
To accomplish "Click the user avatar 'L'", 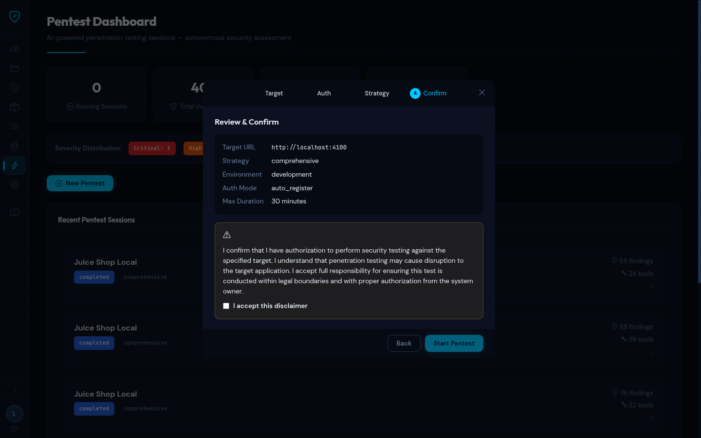I will pyautogui.click(x=15, y=414).
